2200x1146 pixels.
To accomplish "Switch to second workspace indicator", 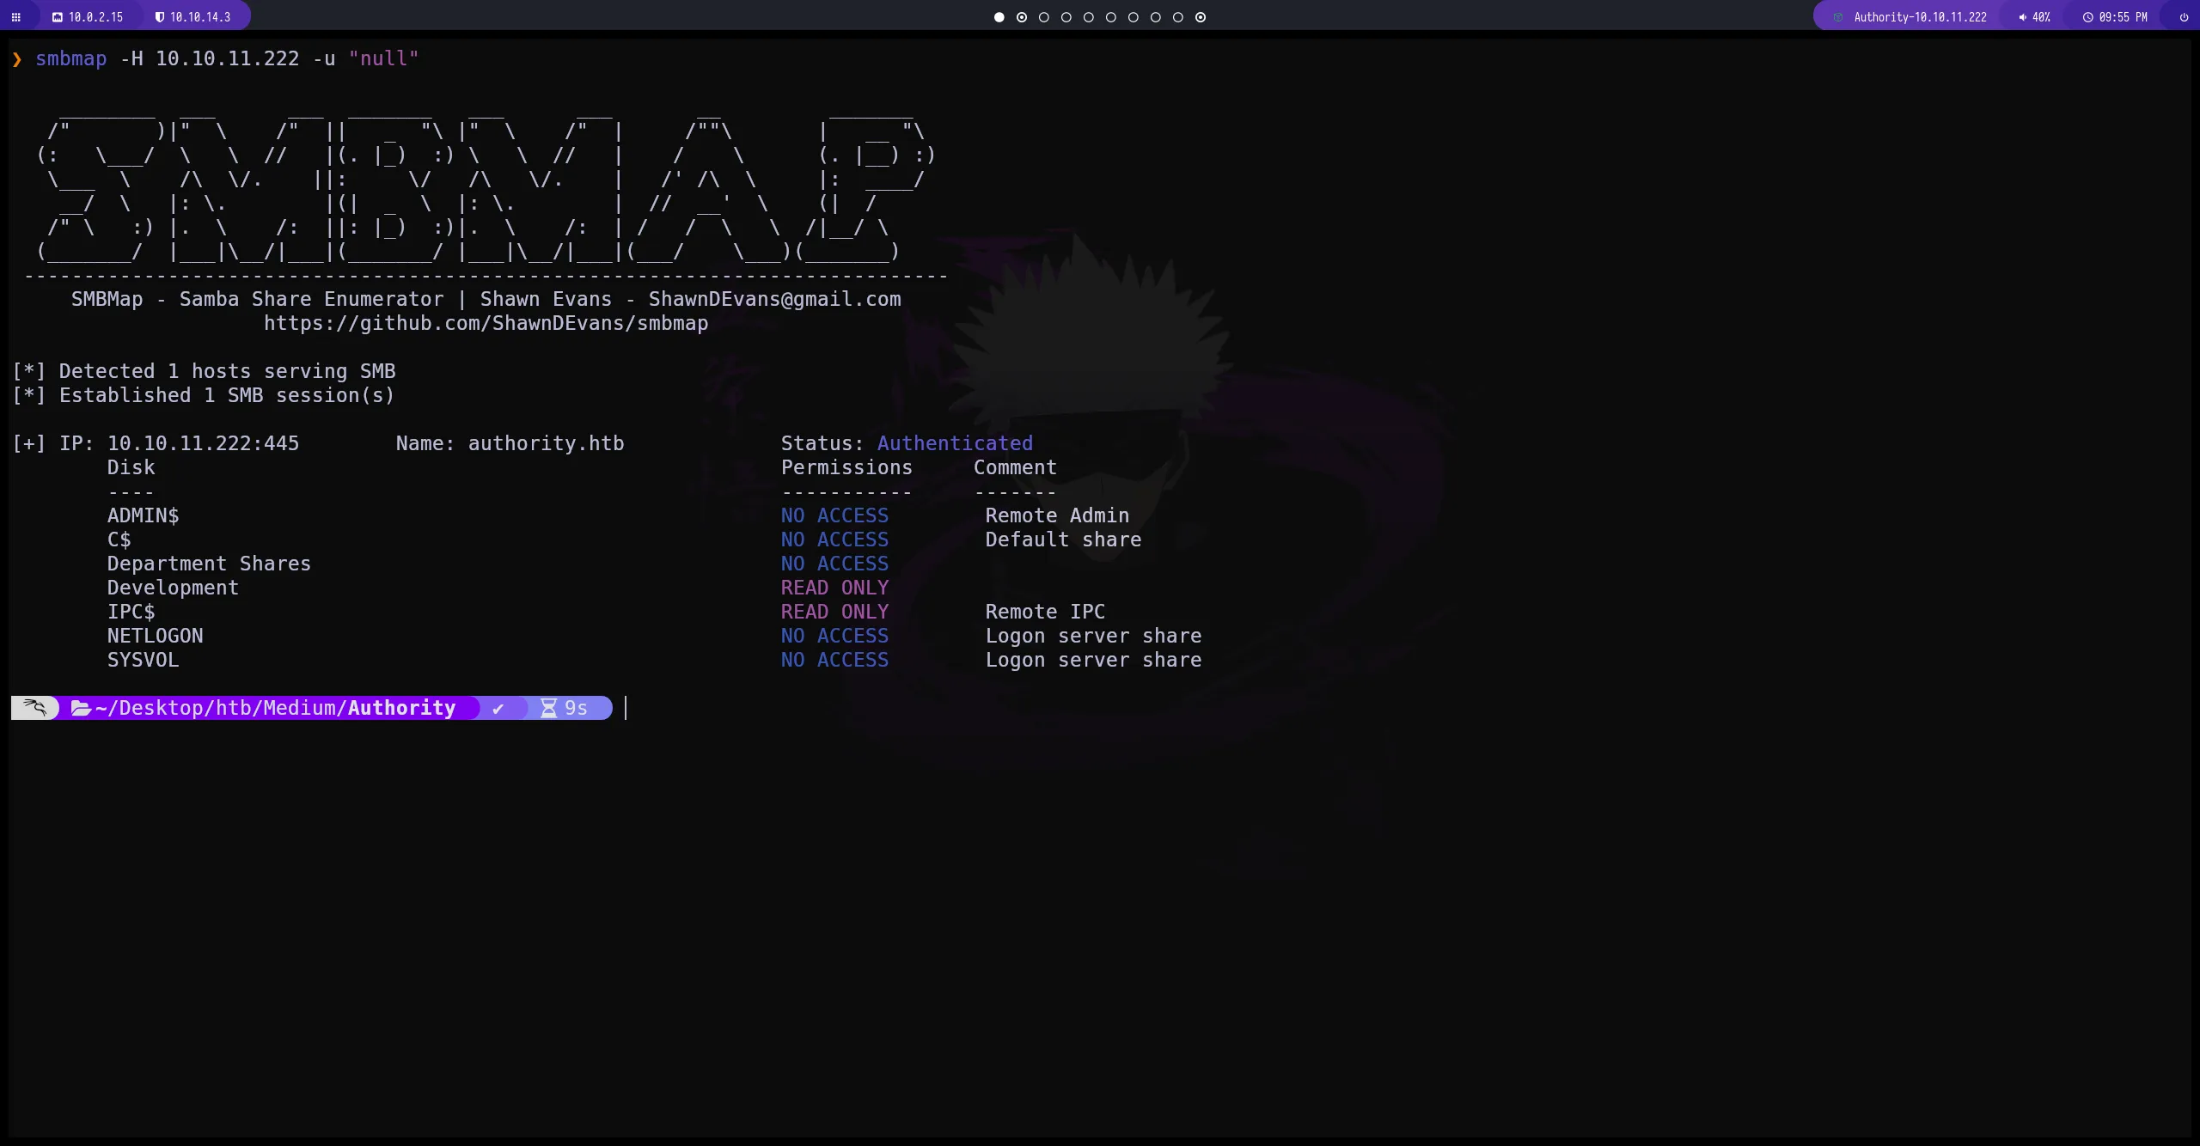I will tap(1022, 17).
